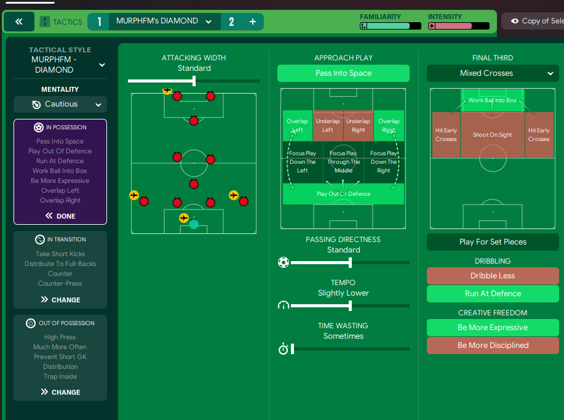Open the Cautious mentality dropdown
Screen dimensions: 564x420
coord(60,105)
